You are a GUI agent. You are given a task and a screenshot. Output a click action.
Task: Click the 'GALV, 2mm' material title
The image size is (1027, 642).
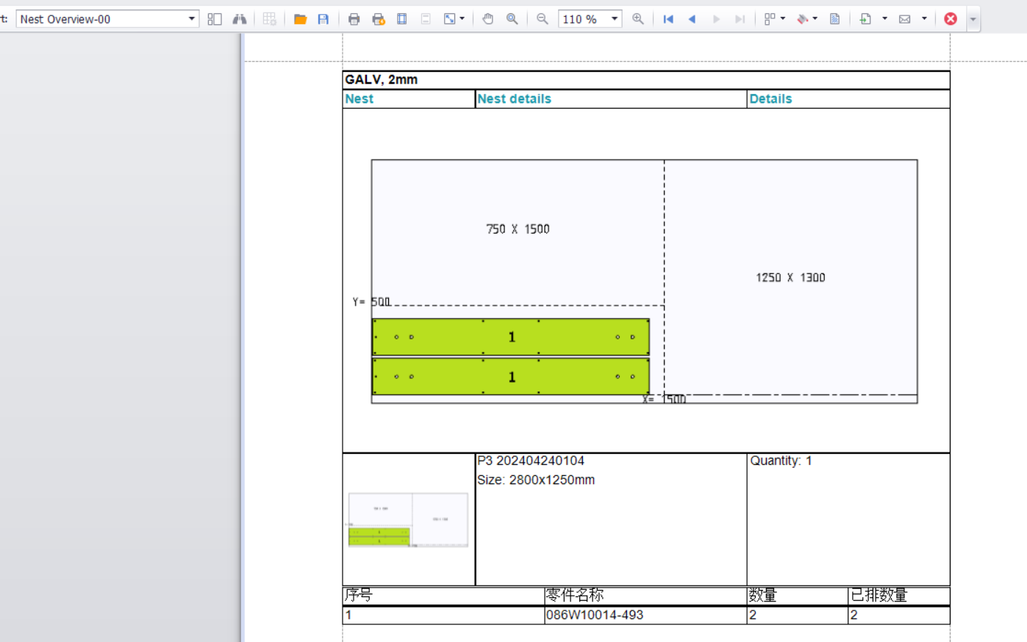click(x=382, y=79)
